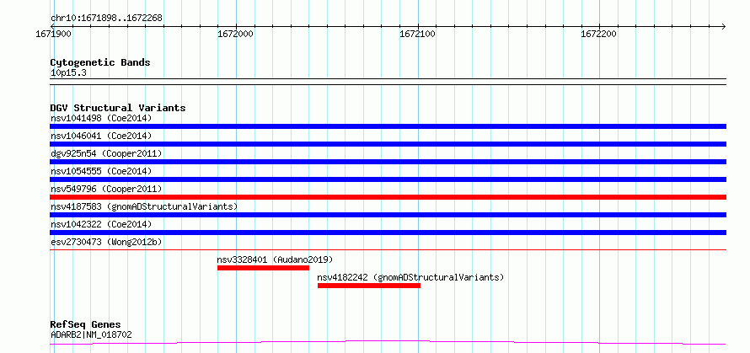This screenshot has width=750, height=353.
Task: Select the red bar under nsv4182242
Action: pos(369,286)
